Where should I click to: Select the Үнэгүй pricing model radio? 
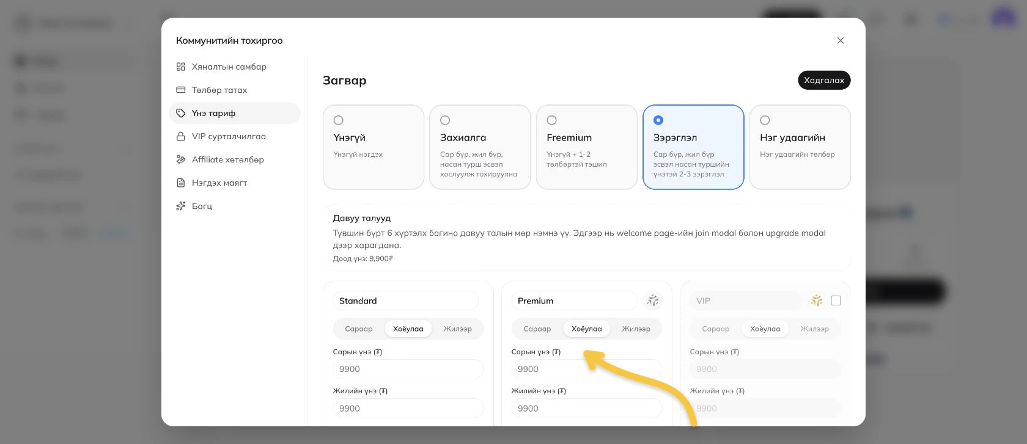point(339,120)
